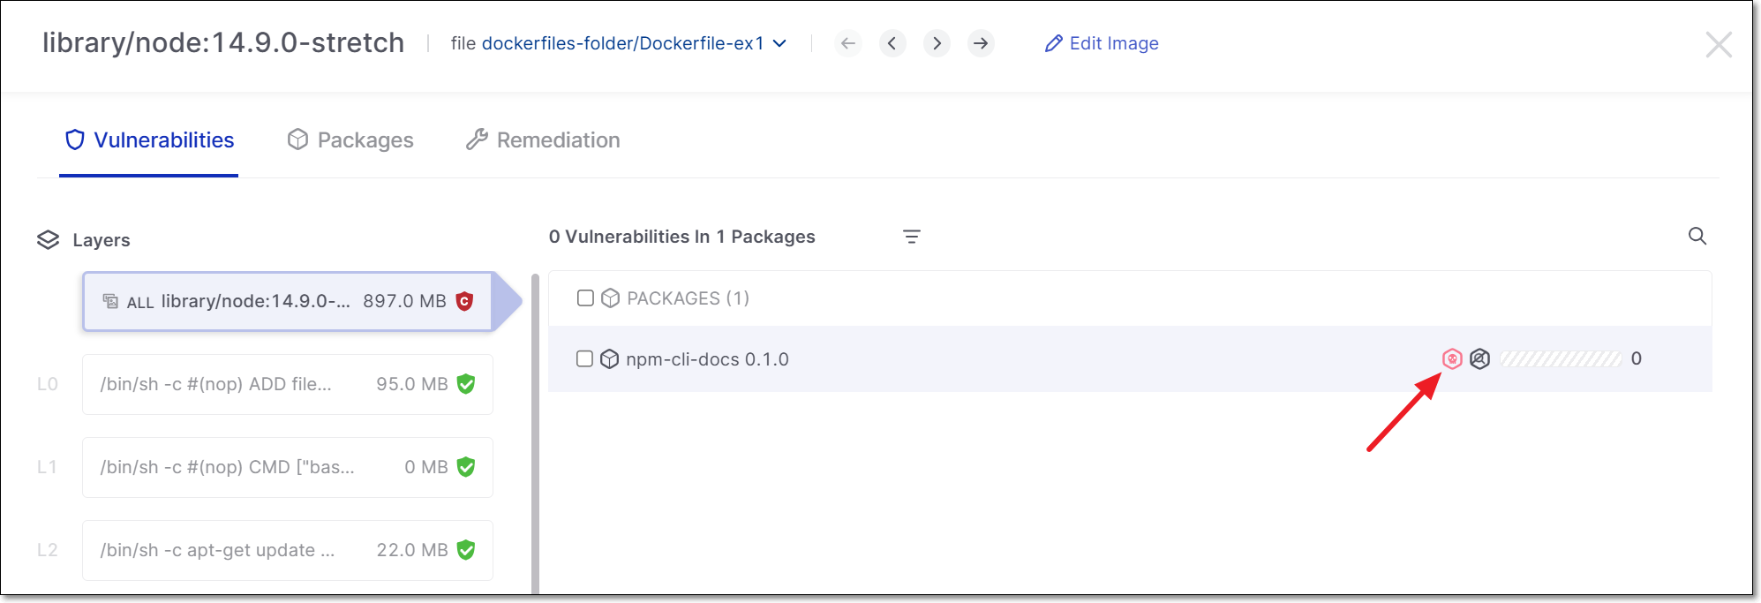Click the pencil icon for Edit Image
Image resolution: width=1761 pixels, height=603 pixels.
[1053, 43]
